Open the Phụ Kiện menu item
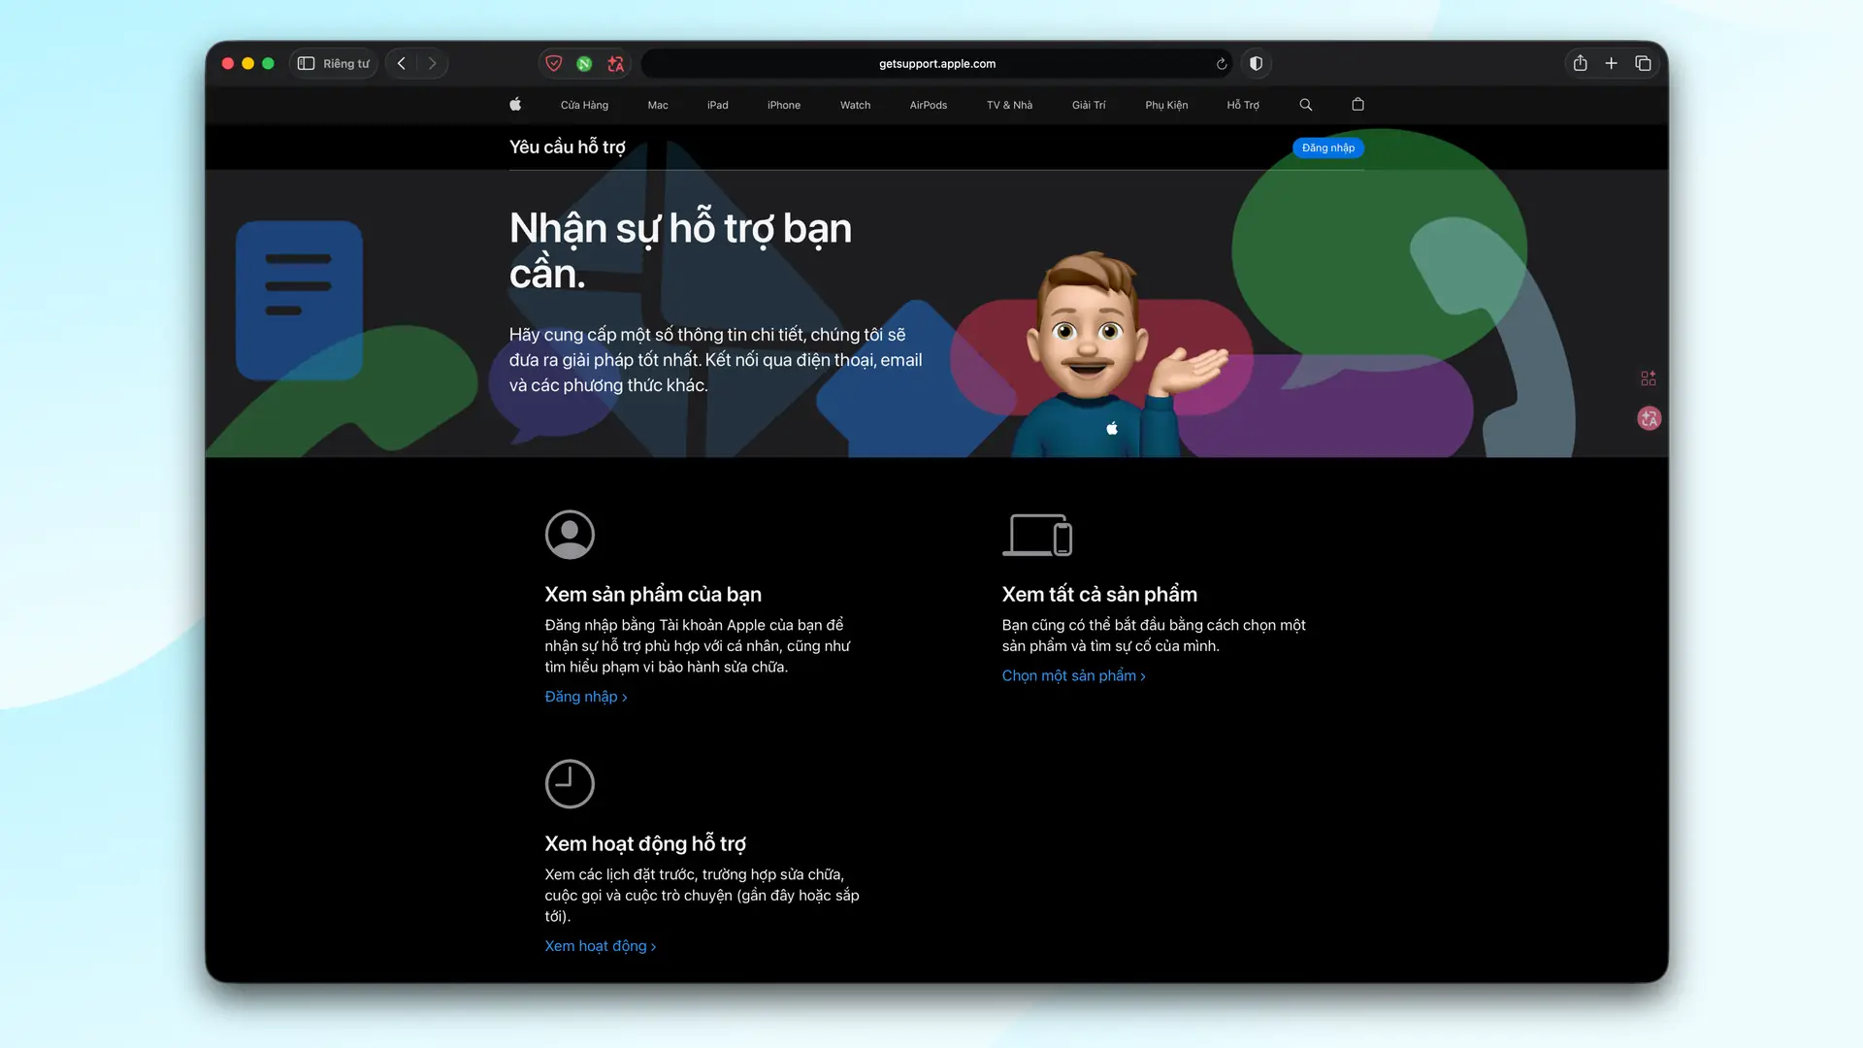Image resolution: width=1863 pixels, height=1048 pixels. 1166,105
